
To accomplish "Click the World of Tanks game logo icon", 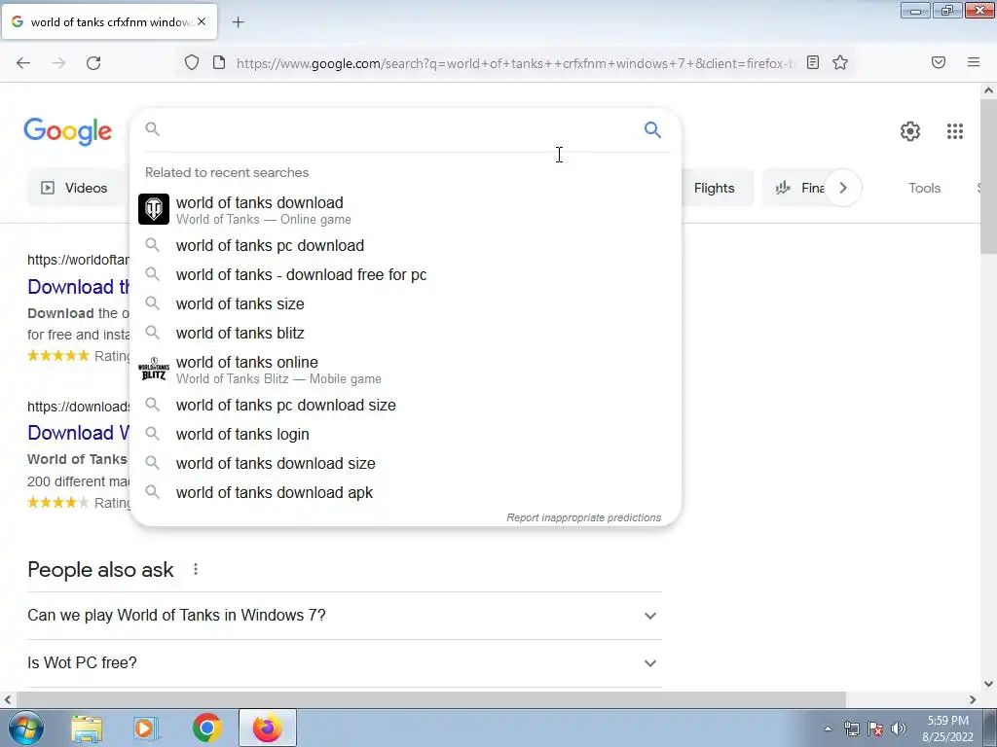I will pyautogui.click(x=154, y=209).
